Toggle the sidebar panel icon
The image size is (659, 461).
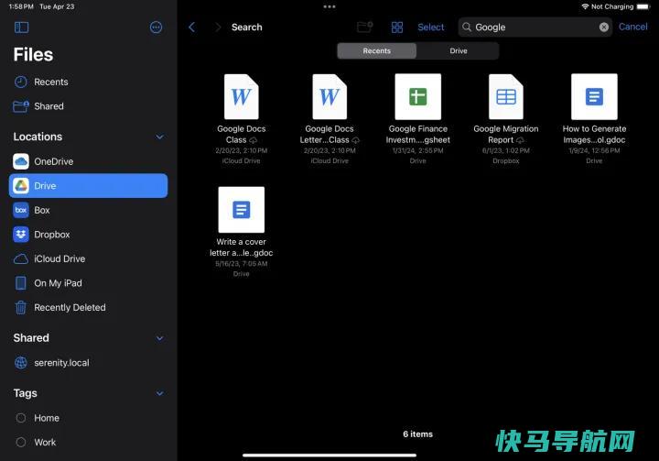pyautogui.click(x=21, y=27)
